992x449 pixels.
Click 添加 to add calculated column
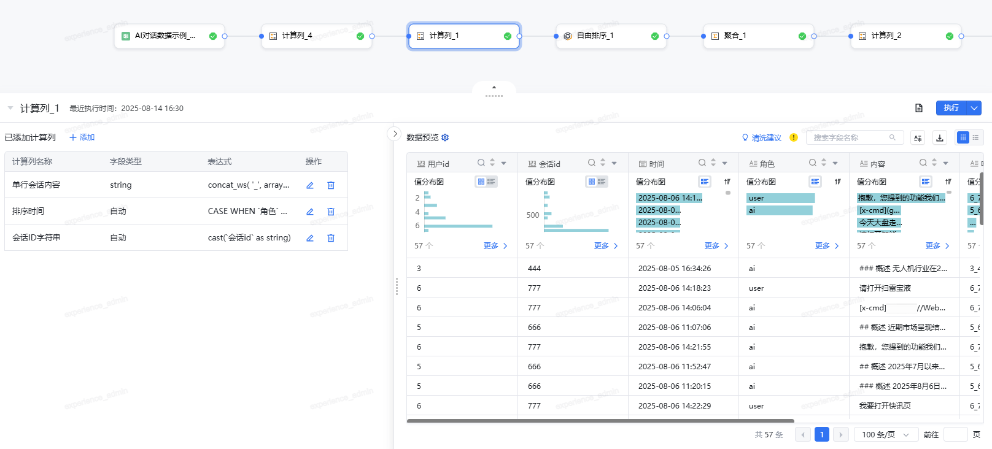point(82,137)
